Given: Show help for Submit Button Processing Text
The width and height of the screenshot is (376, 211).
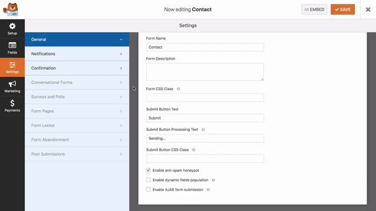Looking at the screenshot, I should tap(203, 130).
